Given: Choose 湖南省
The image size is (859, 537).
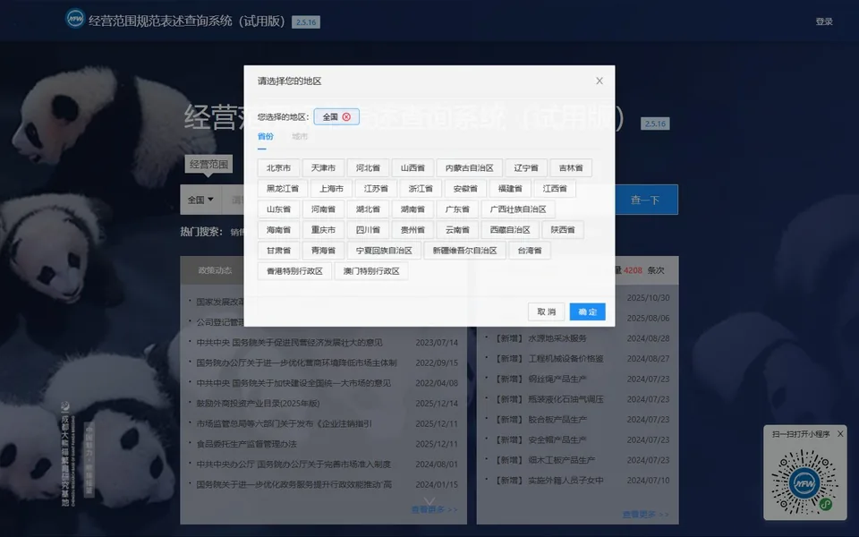Looking at the screenshot, I should click(412, 209).
